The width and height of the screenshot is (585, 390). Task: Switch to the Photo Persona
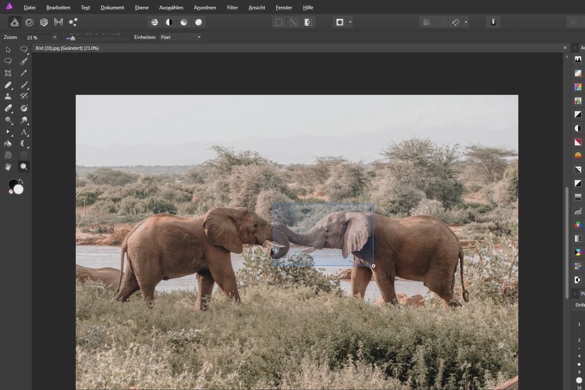pos(15,22)
